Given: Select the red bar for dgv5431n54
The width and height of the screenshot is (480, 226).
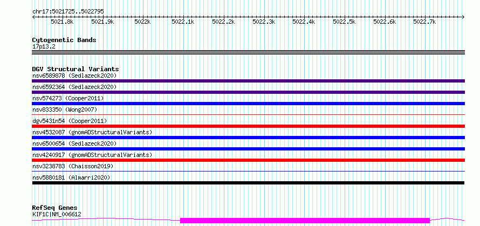Looking at the screenshot, I should click(248, 126).
